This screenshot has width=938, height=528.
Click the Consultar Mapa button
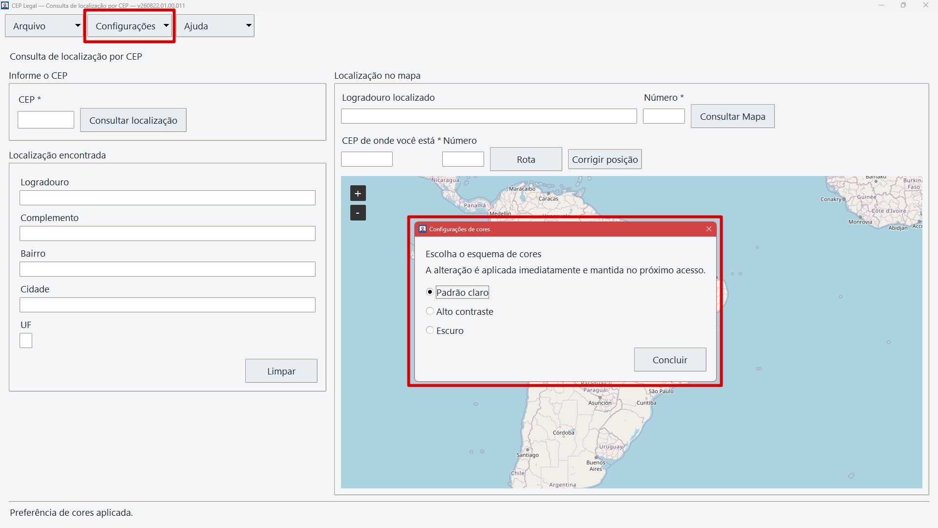(x=732, y=116)
